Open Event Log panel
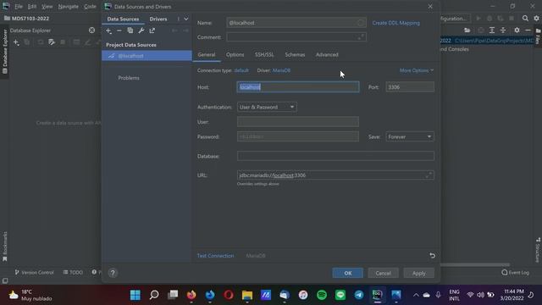The image size is (542, 305). [x=516, y=273]
